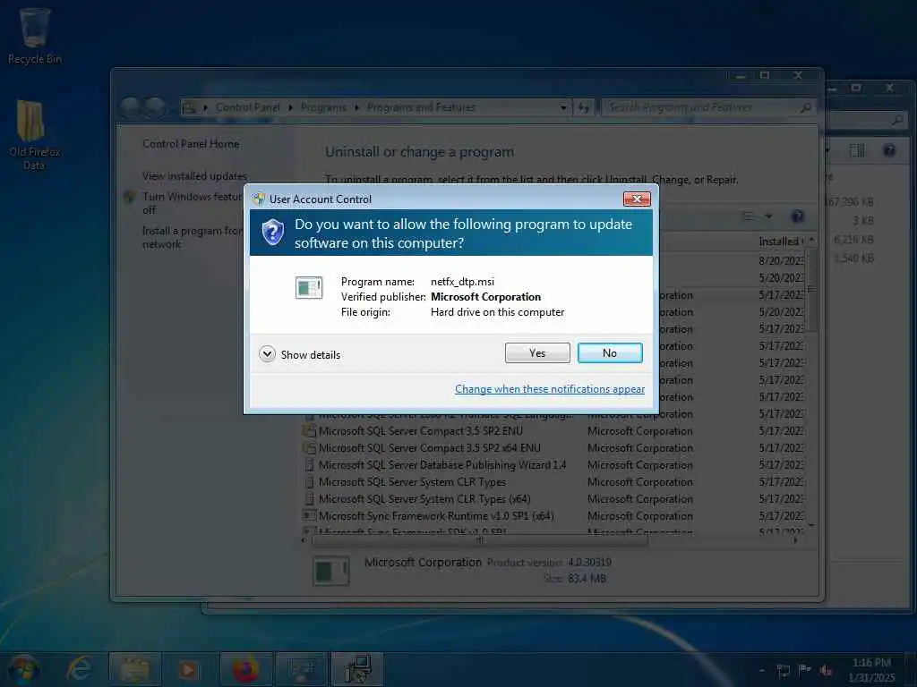Viewport: 917px width, 687px height.
Task: Select Microsoft Corporation verified publisher text
Action: 485,297
